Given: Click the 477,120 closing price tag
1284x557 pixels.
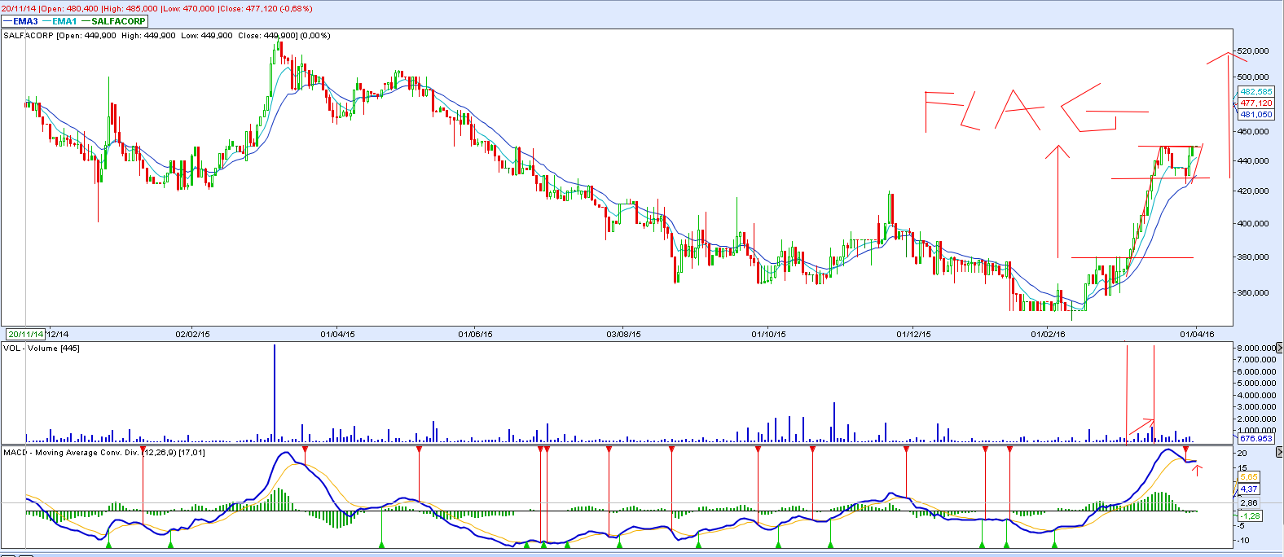Looking at the screenshot, I should [1255, 103].
